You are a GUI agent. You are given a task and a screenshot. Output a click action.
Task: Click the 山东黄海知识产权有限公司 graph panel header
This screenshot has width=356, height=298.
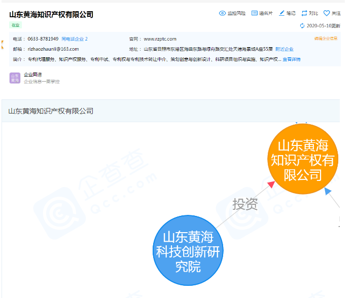(51, 111)
